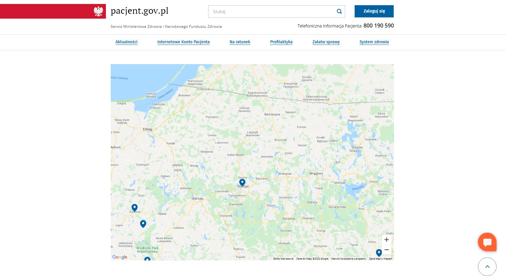Click the Pasłęk label on map
The height and width of the screenshot is (276, 506).
(171, 143)
